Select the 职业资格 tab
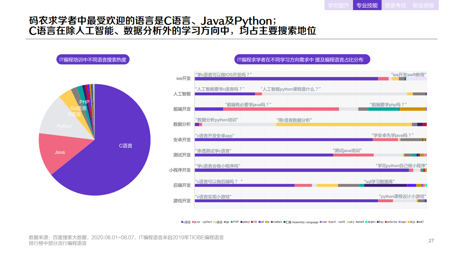The image size is (463, 260). point(424,5)
